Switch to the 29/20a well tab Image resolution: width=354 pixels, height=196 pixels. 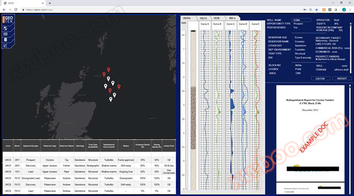[x=186, y=17]
